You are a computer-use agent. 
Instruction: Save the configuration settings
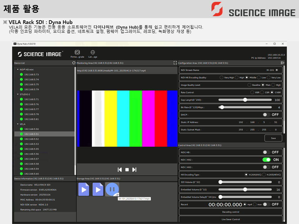[x=273, y=138]
